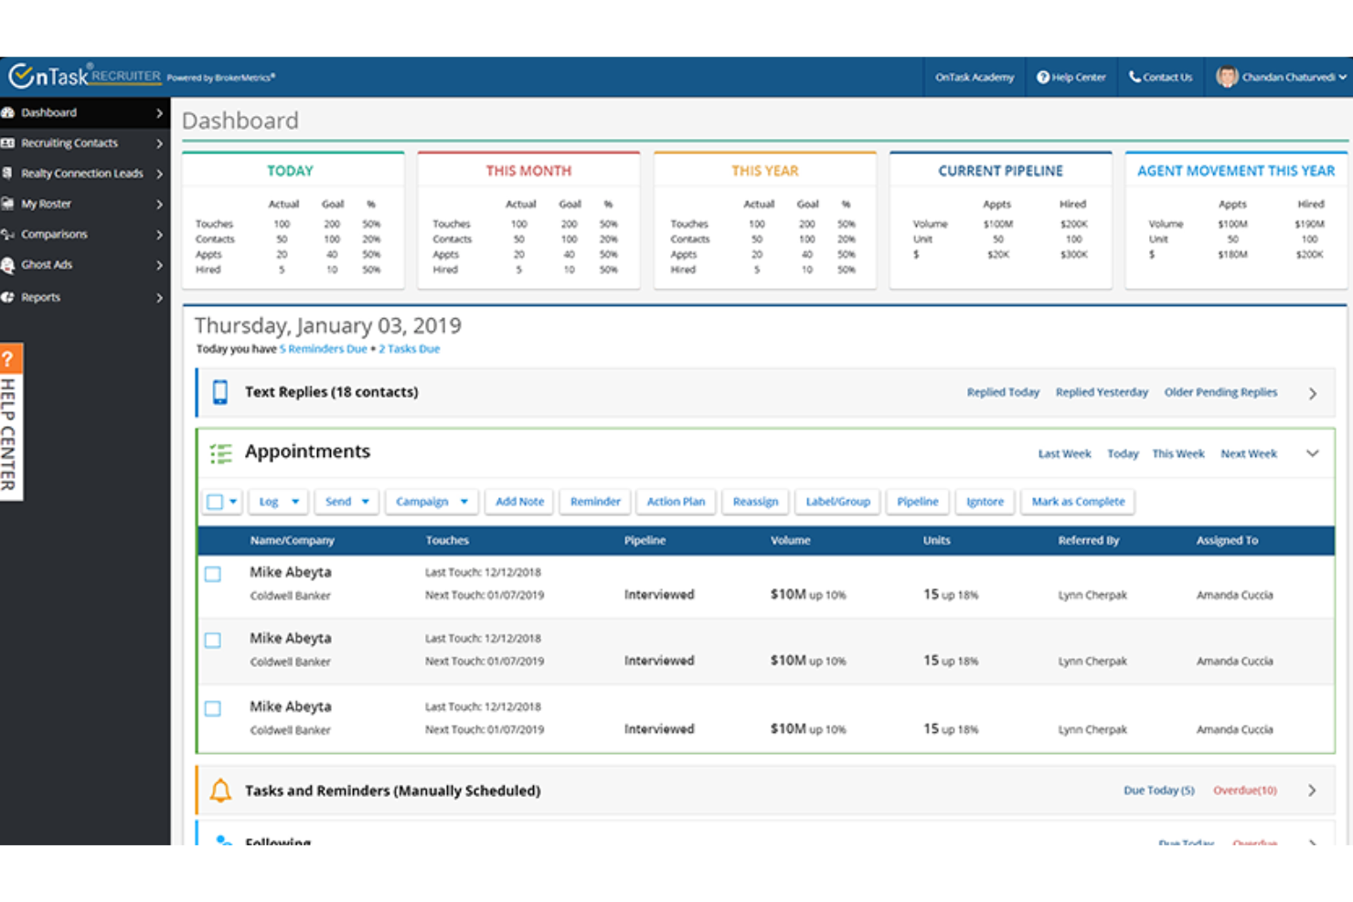Image resolution: width=1353 pixels, height=902 pixels.
Task: Click the My Roster sidebar icon
Action: tap(7, 204)
